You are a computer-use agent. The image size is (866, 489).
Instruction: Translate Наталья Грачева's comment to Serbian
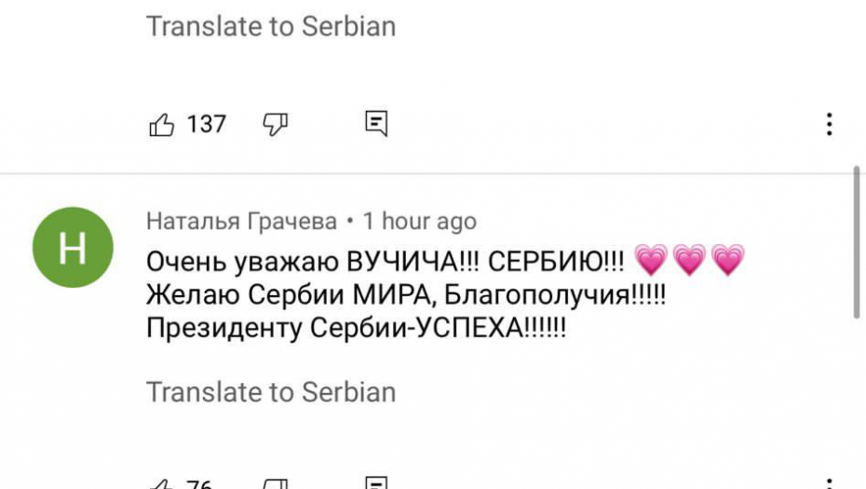pos(270,392)
